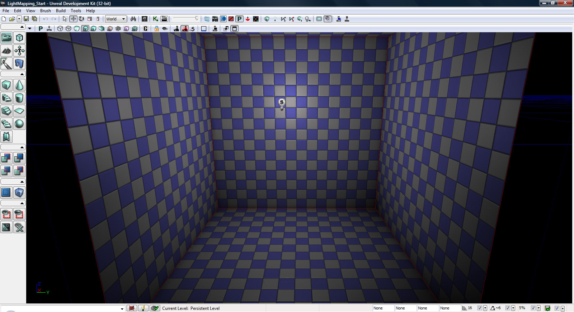
Task: Switch viewport to Lit view mode
Action: pos(85,29)
